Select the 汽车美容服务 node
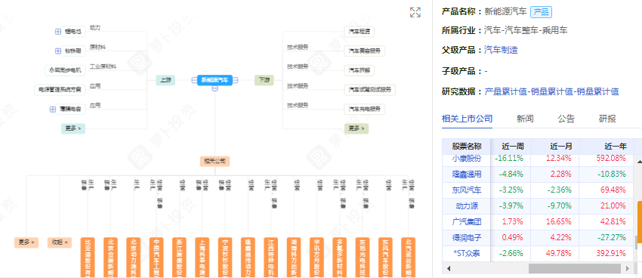 pyautogui.click(x=364, y=51)
